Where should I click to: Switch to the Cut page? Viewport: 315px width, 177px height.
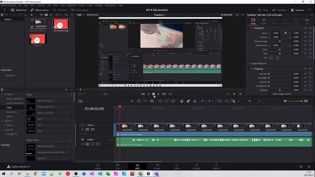118,166
